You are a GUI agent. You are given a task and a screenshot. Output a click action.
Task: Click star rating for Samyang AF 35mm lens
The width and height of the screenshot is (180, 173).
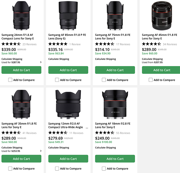pyautogui.click(x=11, y=133)
